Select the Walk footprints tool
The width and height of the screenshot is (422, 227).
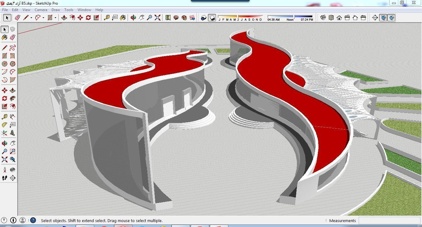point(5,178)
